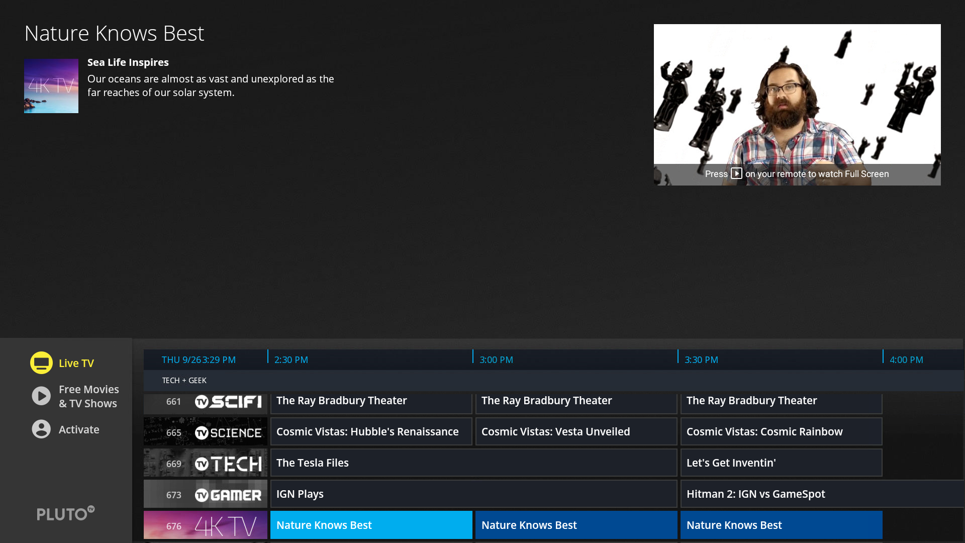Choose Cosmic Vistas: Vesta Unveiled
Screen dimensions: 965x543
tap(576, 431)
